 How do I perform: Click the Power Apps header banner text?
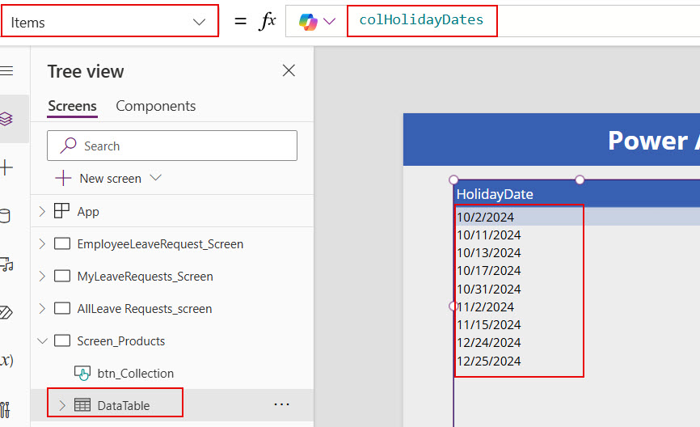[654, 141]
